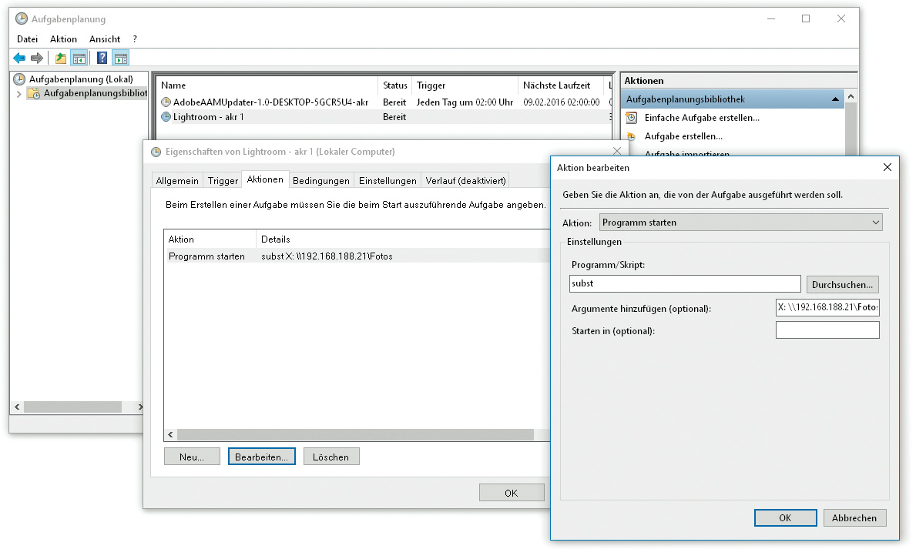The width and height of the screenshot is (916, 549).
Task: Toggle the console tree pane icon
Action: pyautogui.click(x=79, y=58)
